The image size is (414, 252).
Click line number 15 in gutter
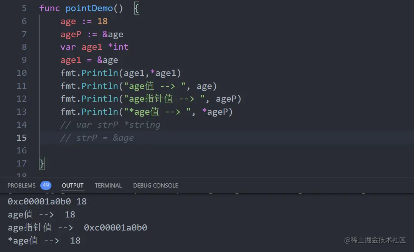[x=21, y=138]
